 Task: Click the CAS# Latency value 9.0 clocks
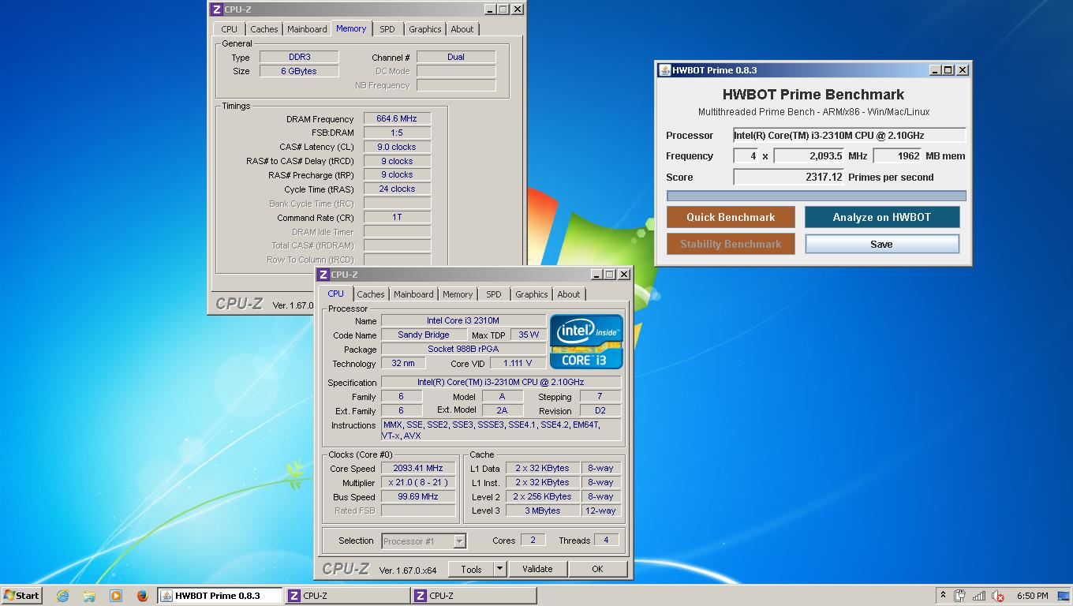397,147
